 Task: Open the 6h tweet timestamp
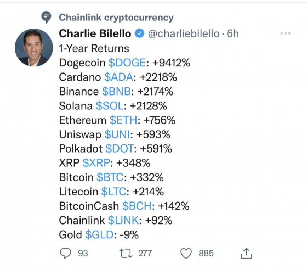232,33
